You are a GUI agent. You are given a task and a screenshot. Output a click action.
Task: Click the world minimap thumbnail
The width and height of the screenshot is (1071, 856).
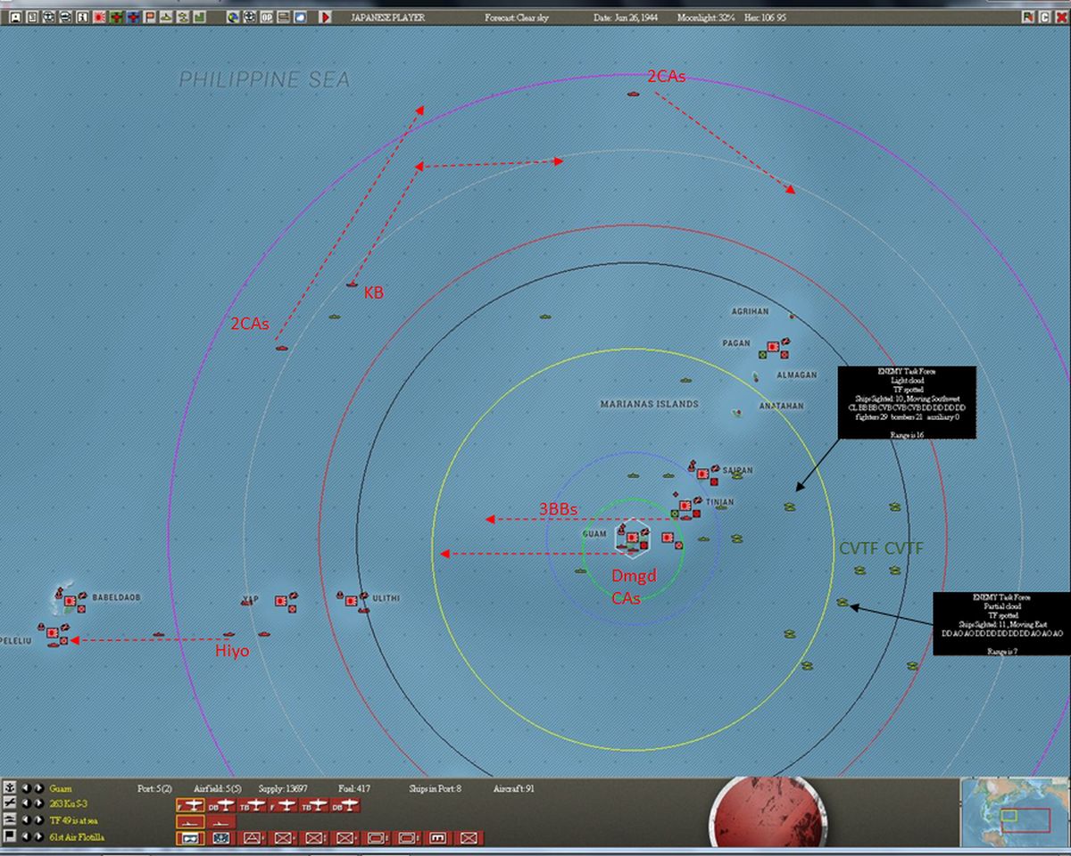[x=1014, y=813]
